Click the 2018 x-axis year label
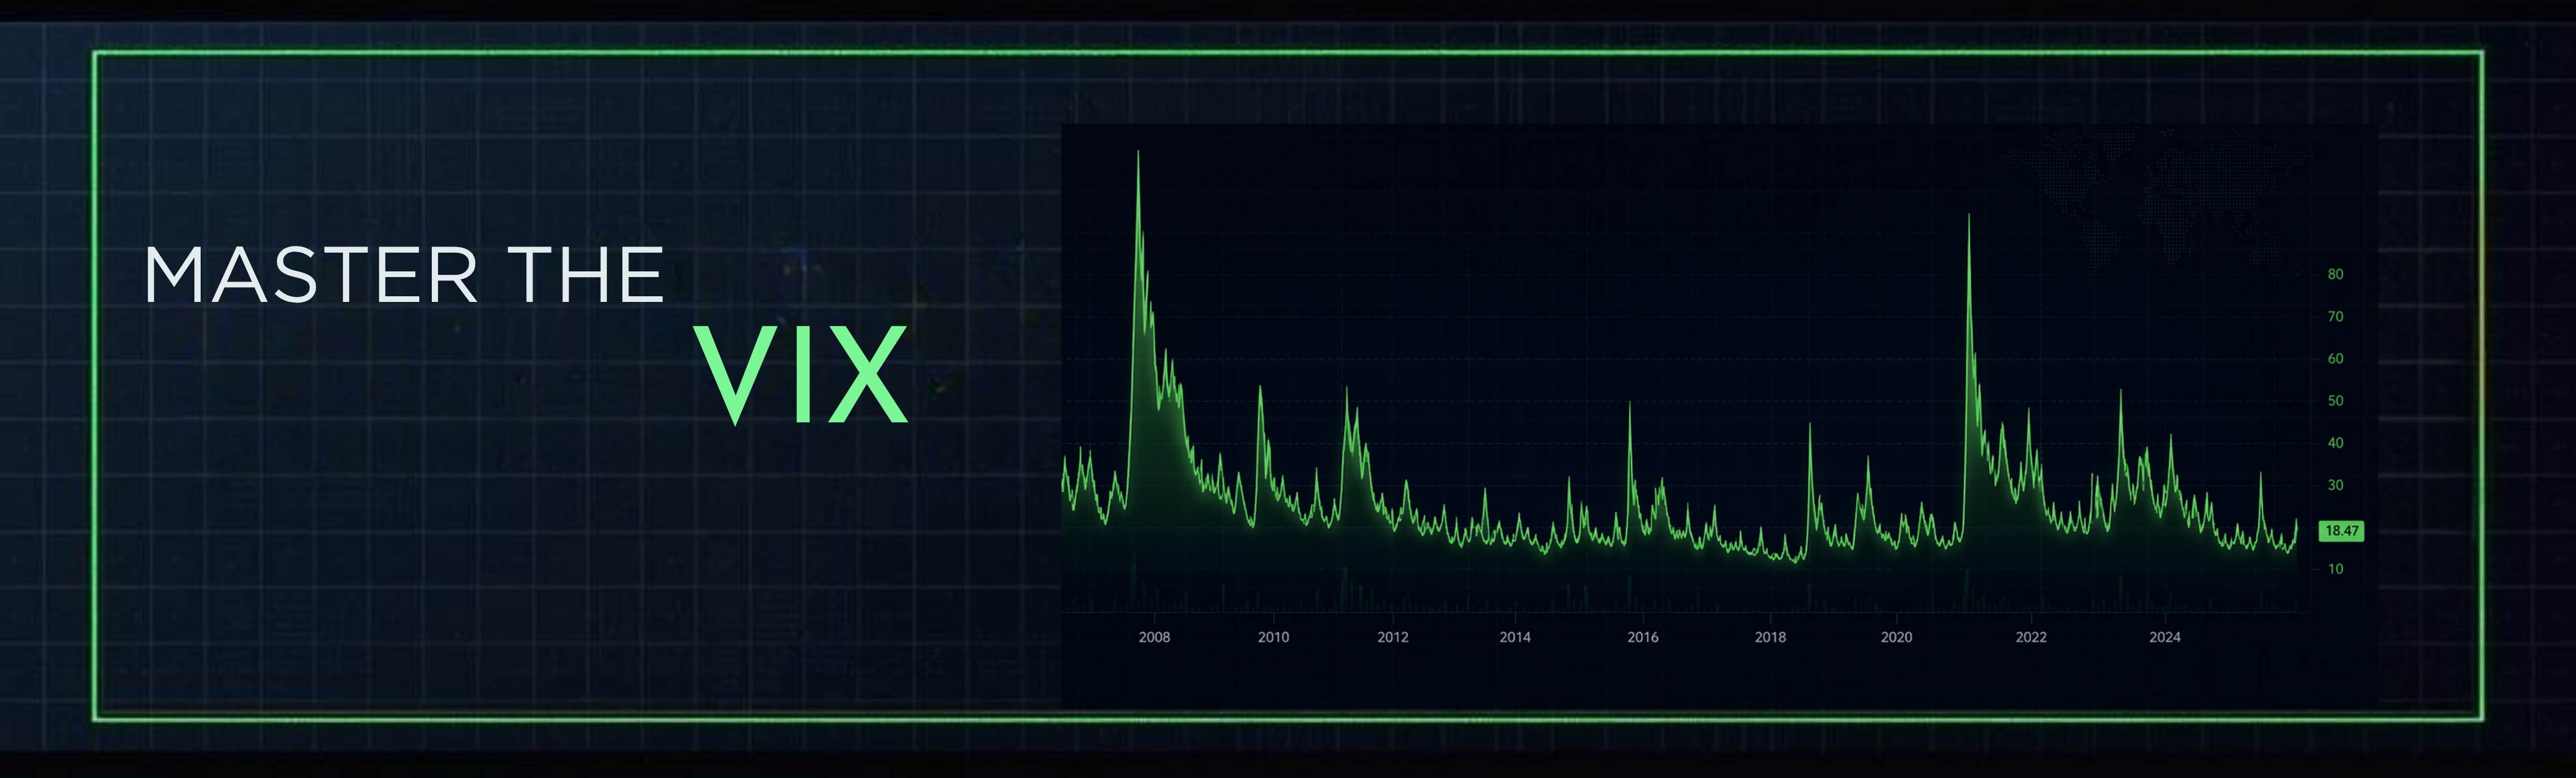This screenshot has width=2576, height=778. click(x=1770, y=637)
